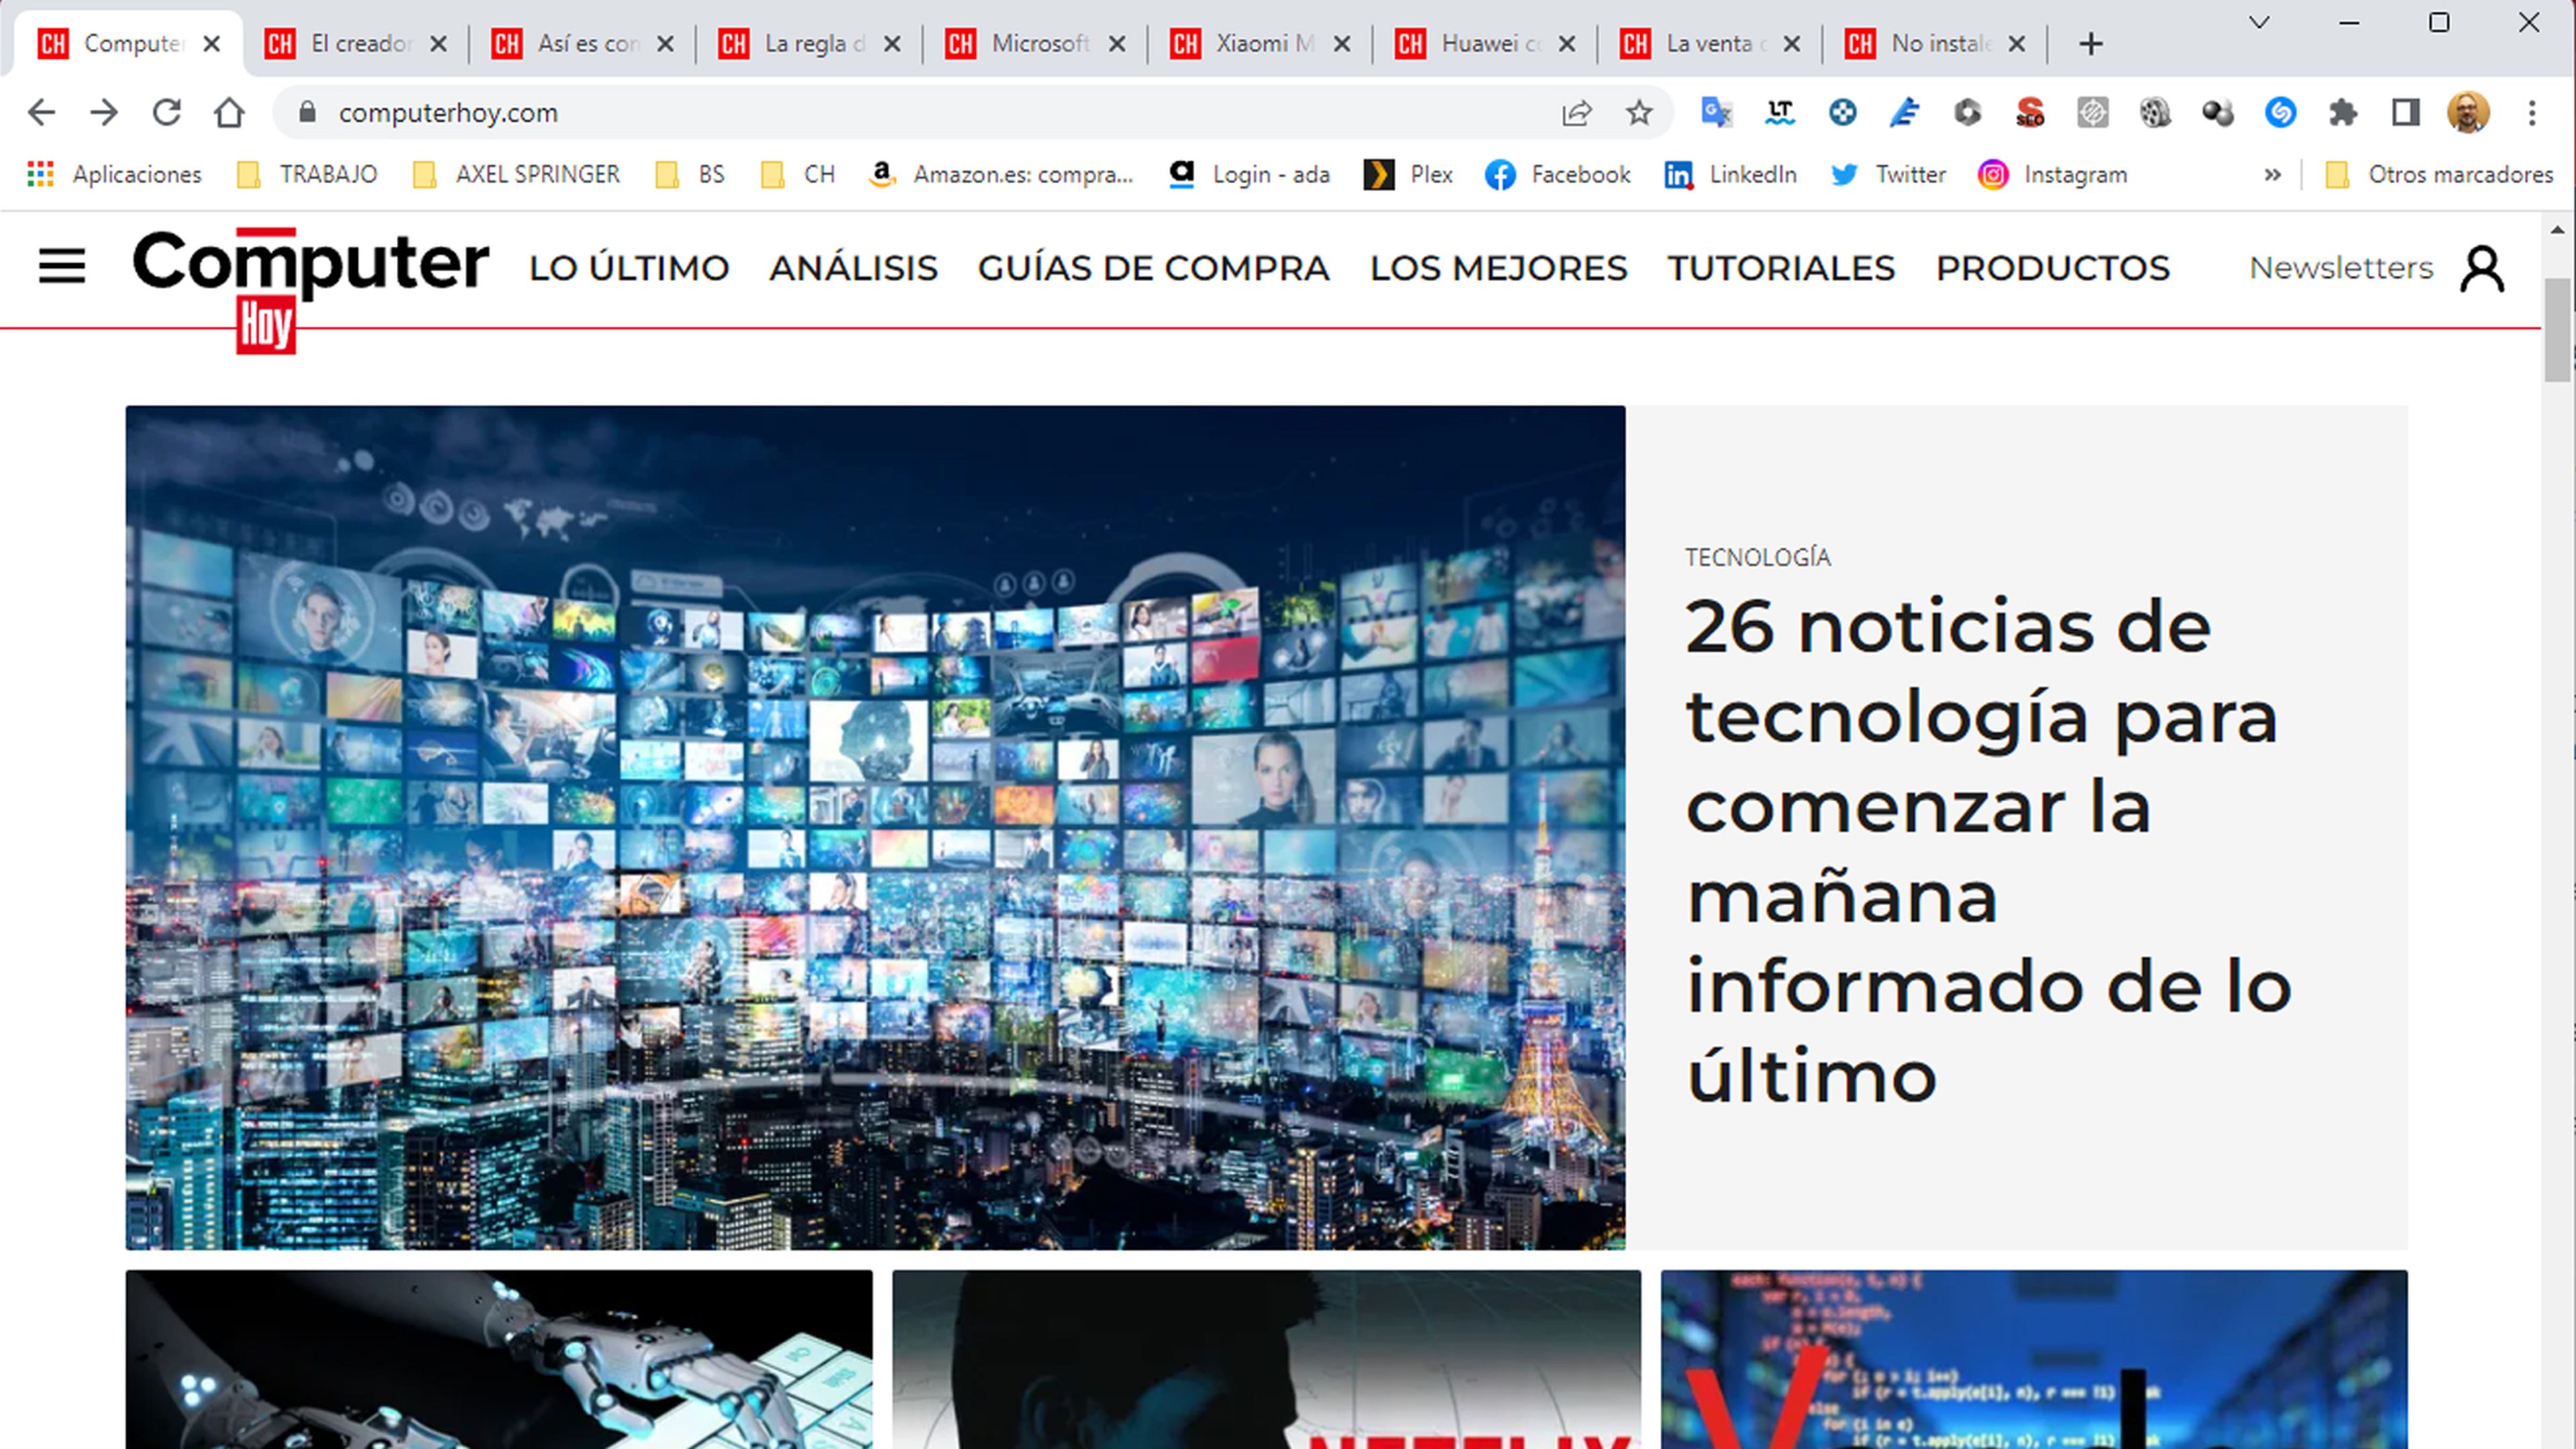
Task: Toggle hamburger menu on Computer Hoy
Action: [62, 267]
